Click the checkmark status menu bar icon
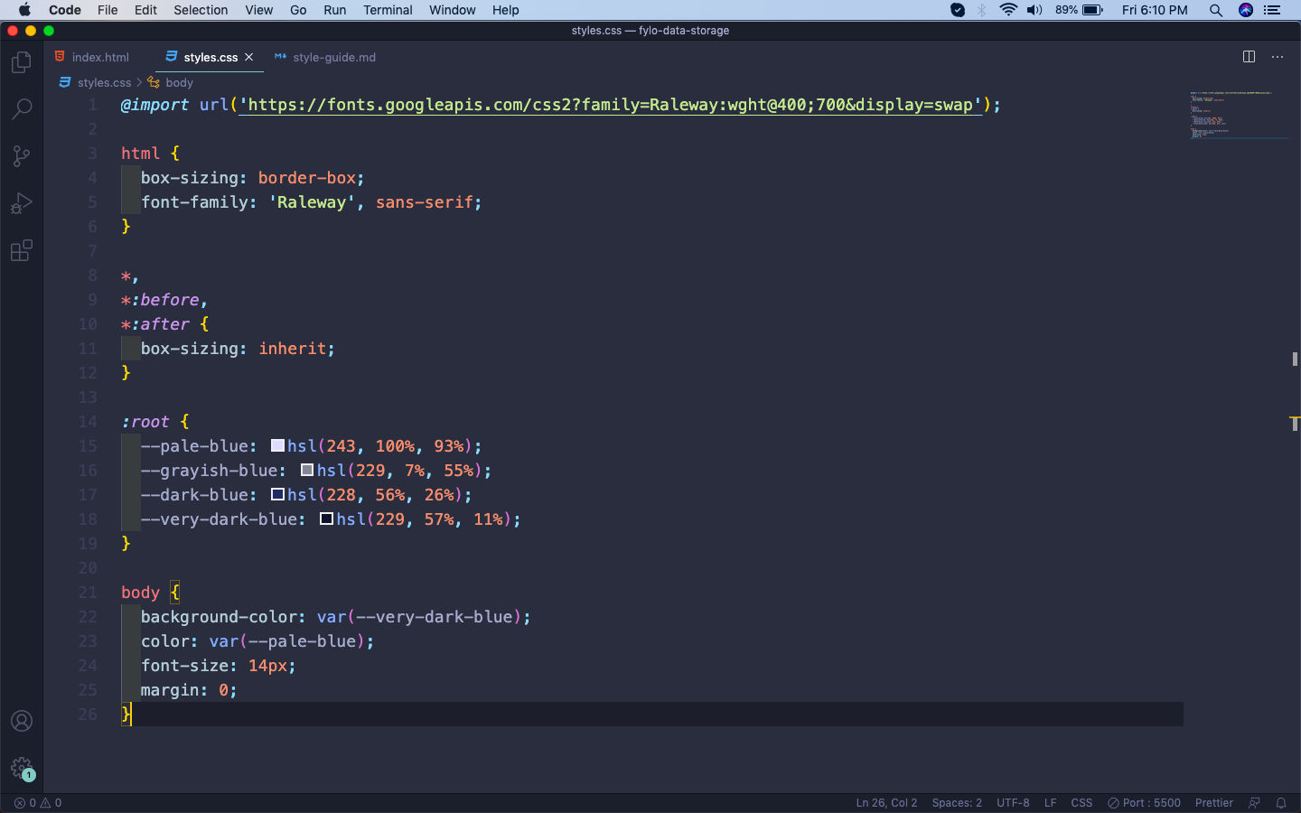 958,10
